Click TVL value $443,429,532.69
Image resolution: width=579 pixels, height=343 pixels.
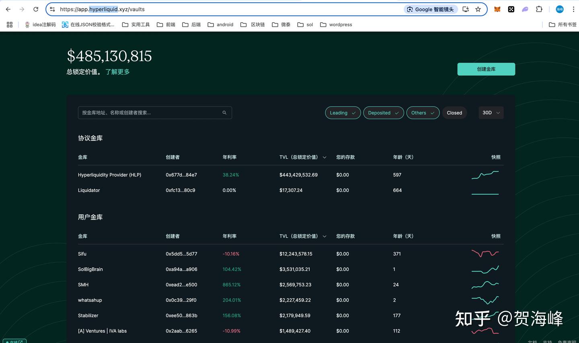[298, 175]
